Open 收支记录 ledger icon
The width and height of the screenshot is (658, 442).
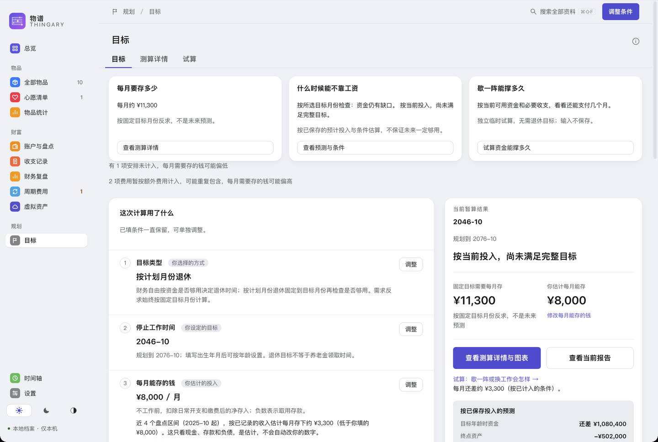[15, 162]
